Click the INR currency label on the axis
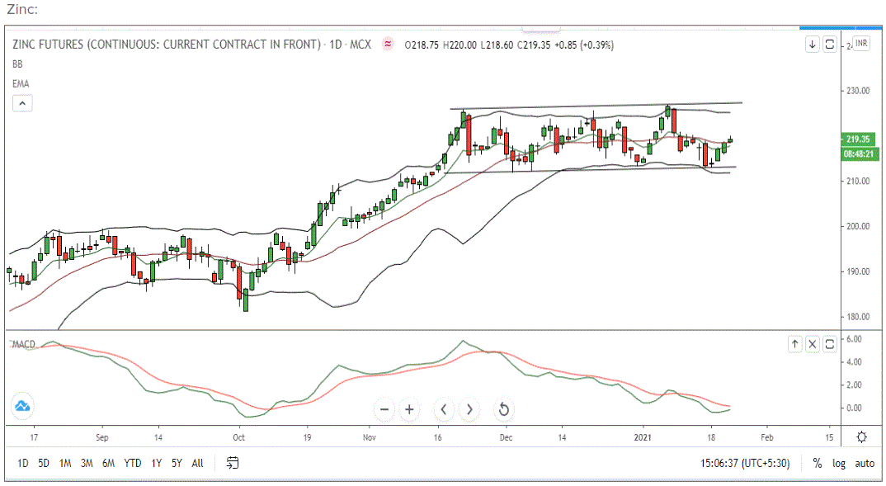The width and height of the screenshot is (886, 486). tap(861, 45)
